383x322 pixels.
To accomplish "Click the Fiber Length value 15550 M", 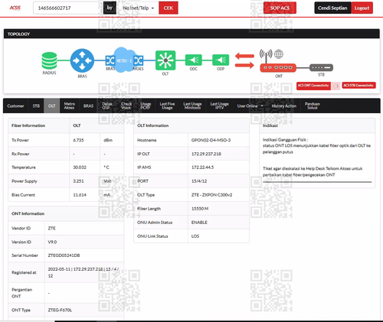I will (200, 209).
